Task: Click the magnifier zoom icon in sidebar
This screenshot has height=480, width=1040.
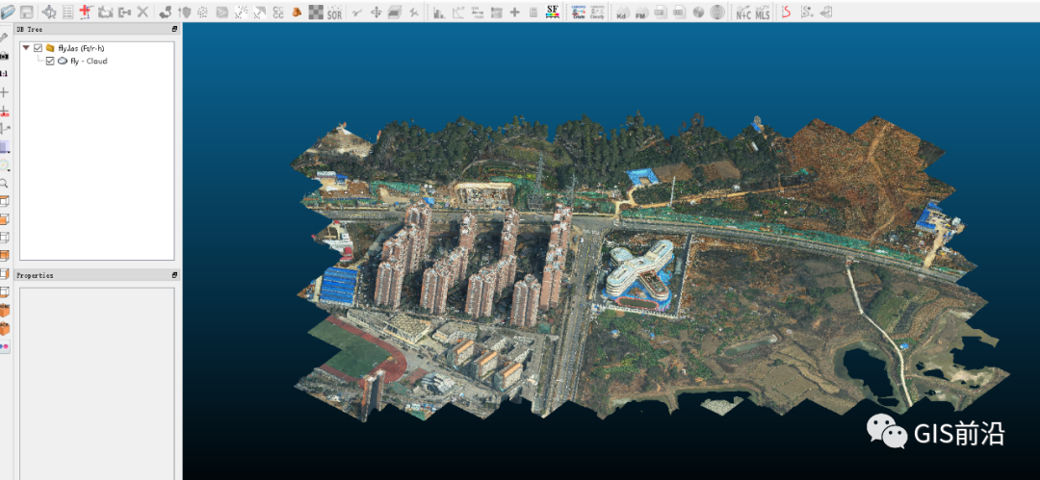Action: 4,183
